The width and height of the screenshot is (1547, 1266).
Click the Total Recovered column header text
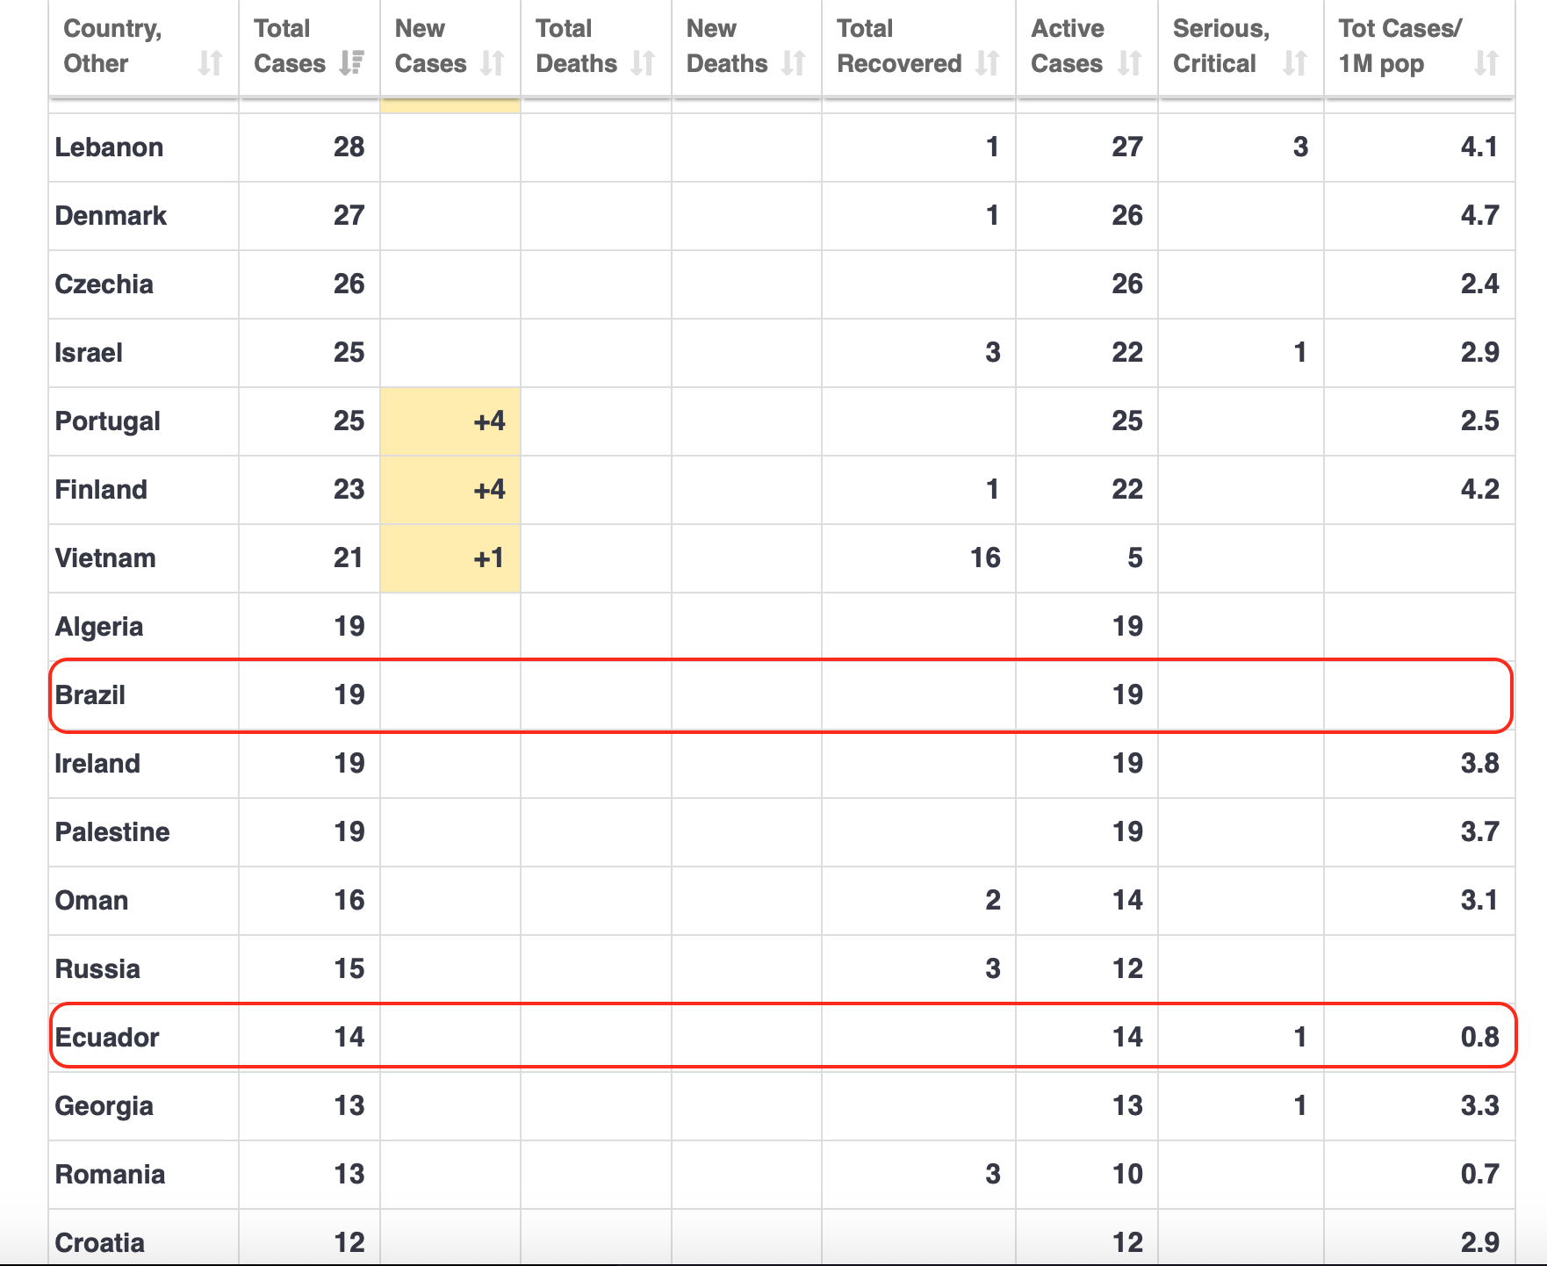(x=899, y=46)
